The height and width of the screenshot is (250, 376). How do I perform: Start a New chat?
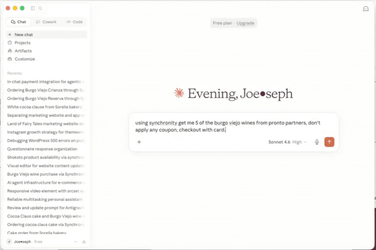click(x=46, y=35)
